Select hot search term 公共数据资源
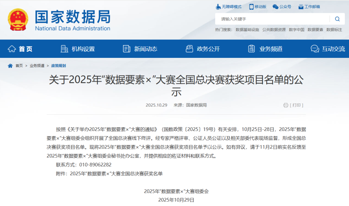The image size is (349, 206). pyautogui.click(x=274, y=30)
